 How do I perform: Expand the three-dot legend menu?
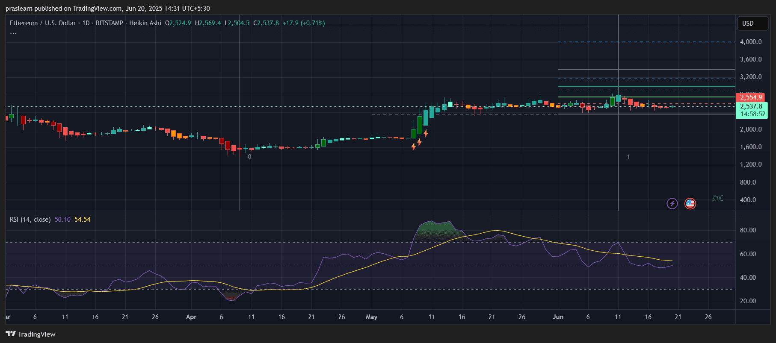[x=13, y=34]
